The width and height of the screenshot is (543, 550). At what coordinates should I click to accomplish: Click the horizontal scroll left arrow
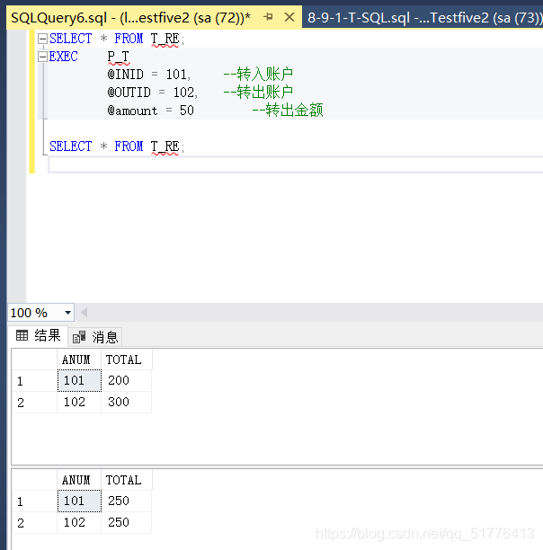tap(85, 312)
